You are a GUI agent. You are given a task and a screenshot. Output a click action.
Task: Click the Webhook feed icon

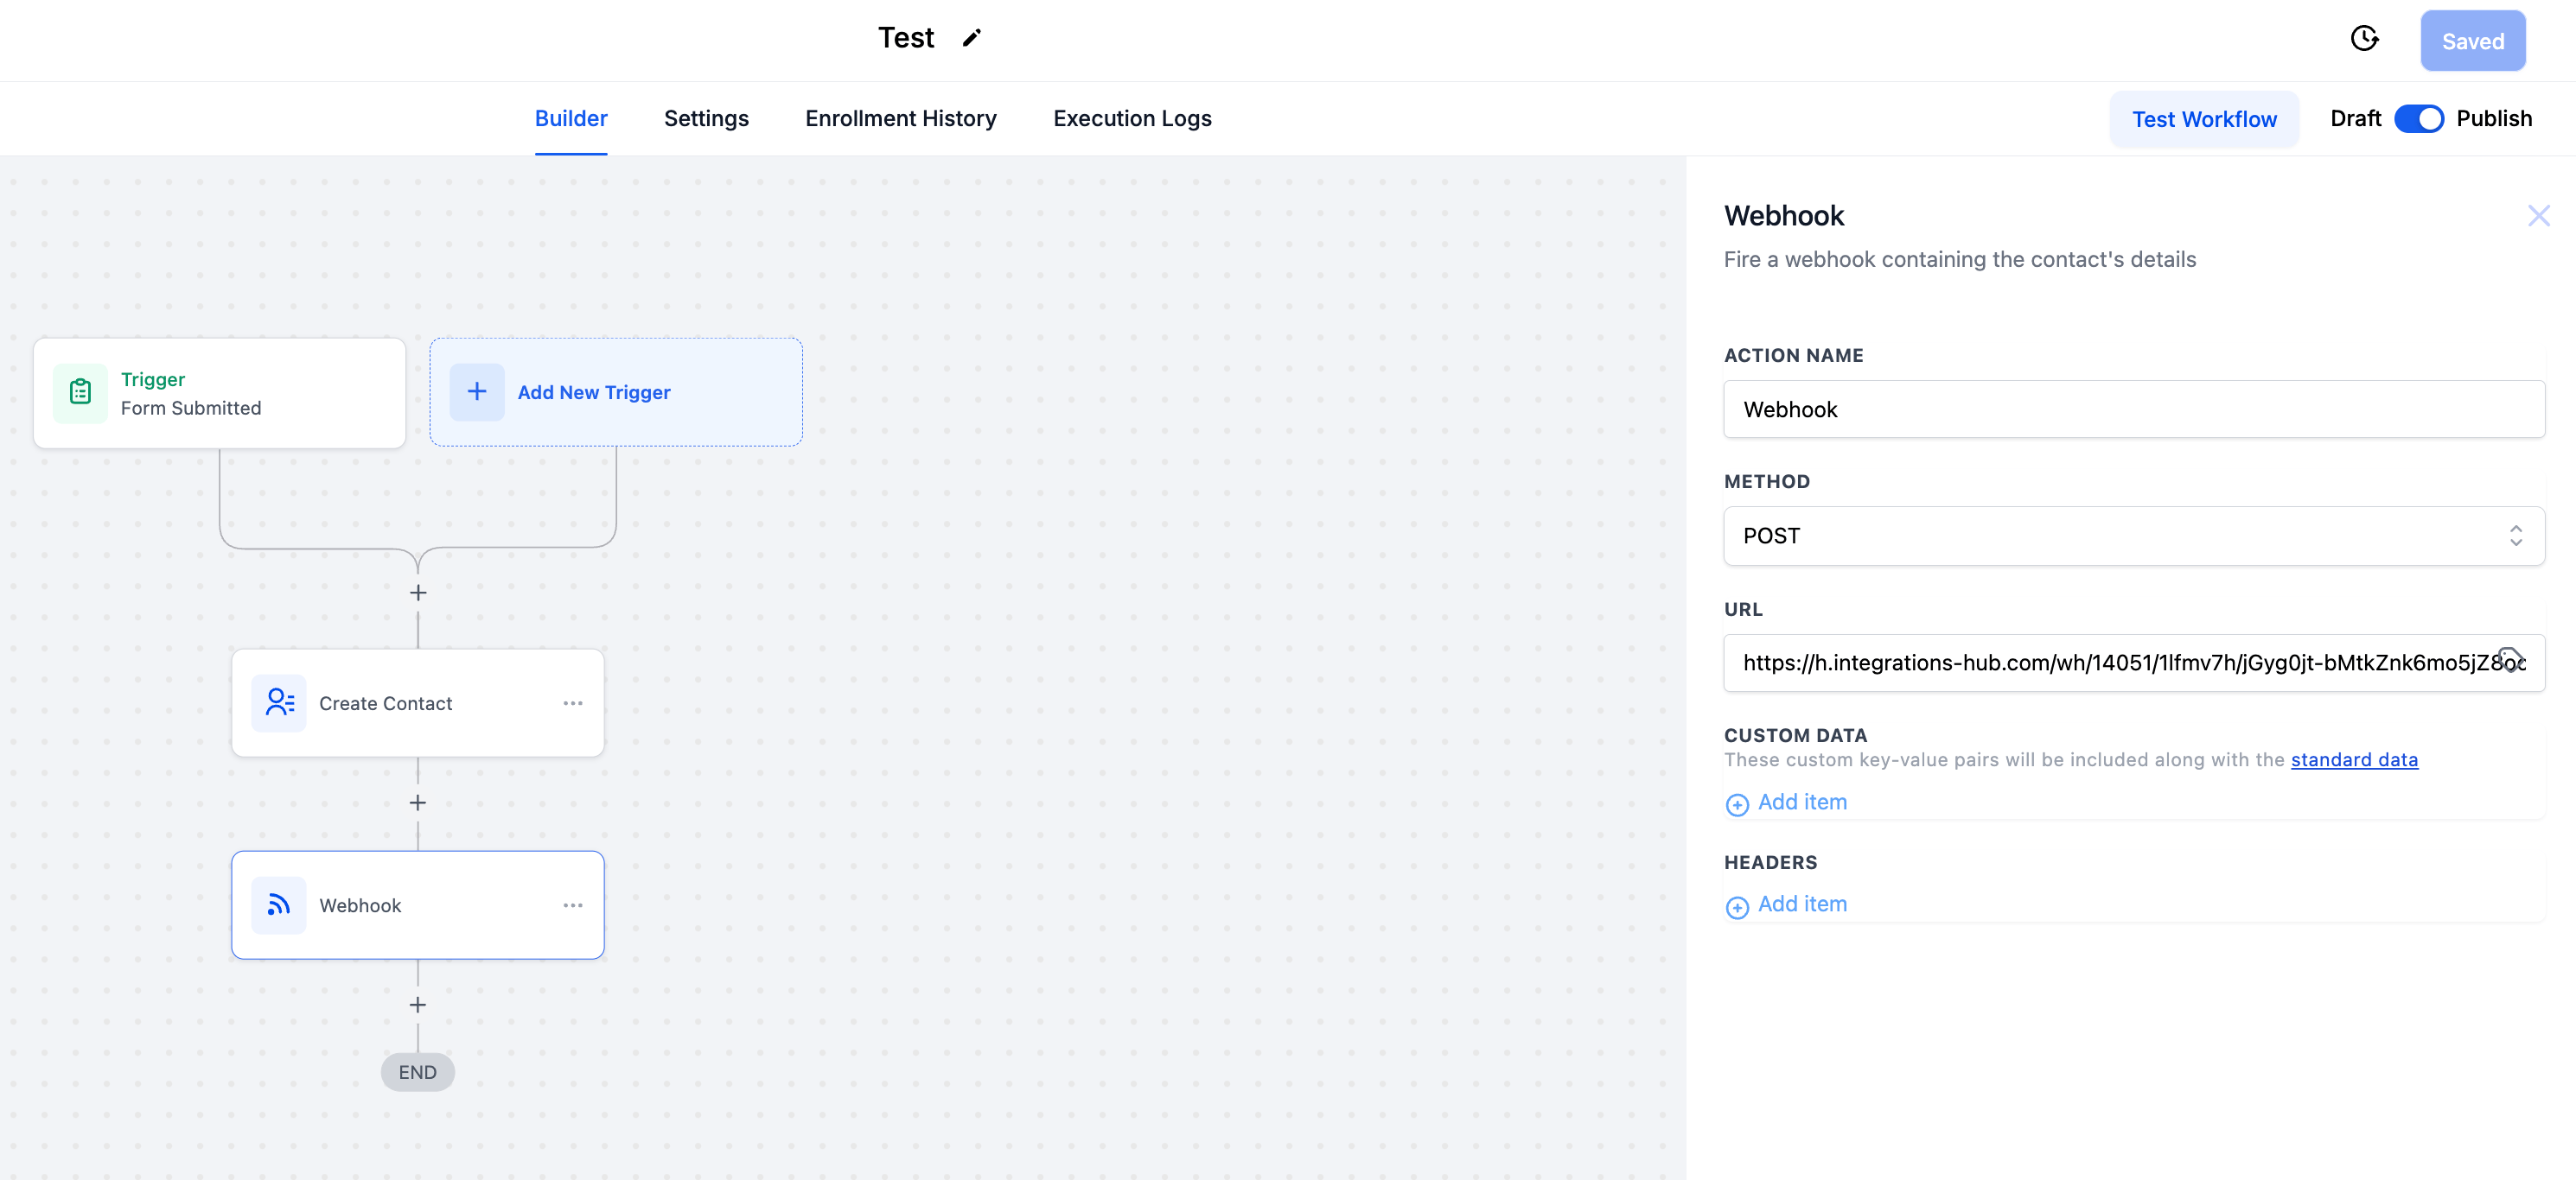point(279,905)
